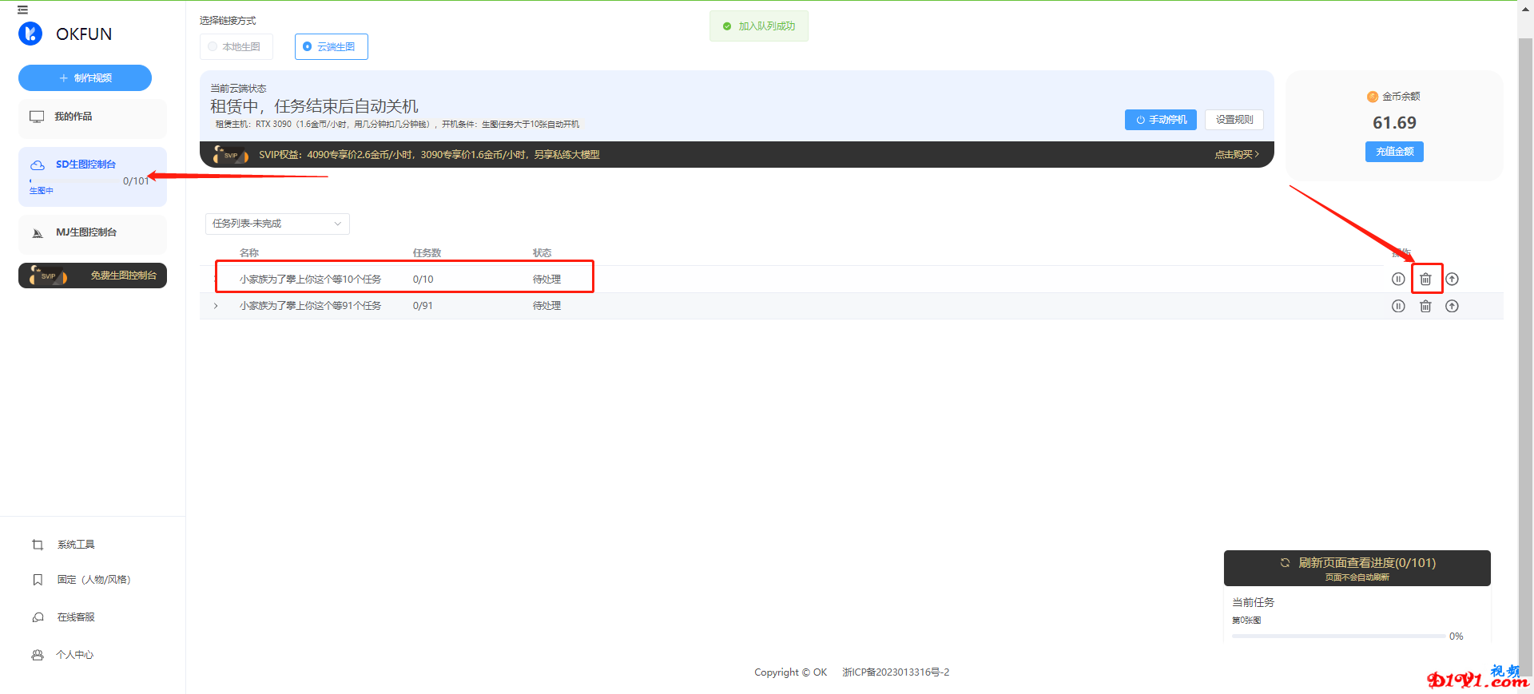
Task: Click the 状态 column header
Action: point(542,253)
